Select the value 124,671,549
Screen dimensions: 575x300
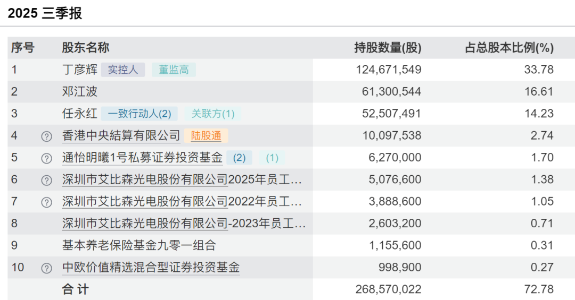(x=389, y=70)
